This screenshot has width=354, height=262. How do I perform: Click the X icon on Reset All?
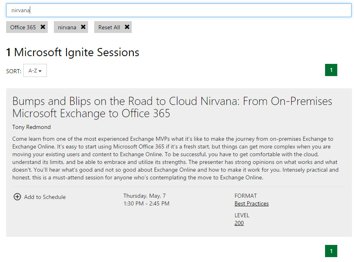pos(127,27)
